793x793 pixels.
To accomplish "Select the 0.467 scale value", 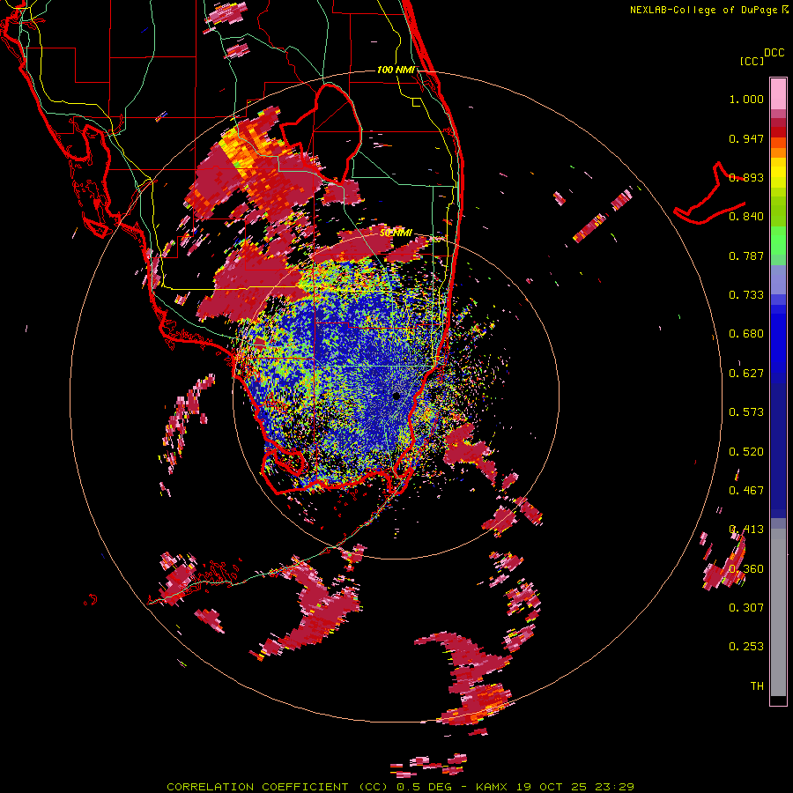I will [x=746, y=491].
